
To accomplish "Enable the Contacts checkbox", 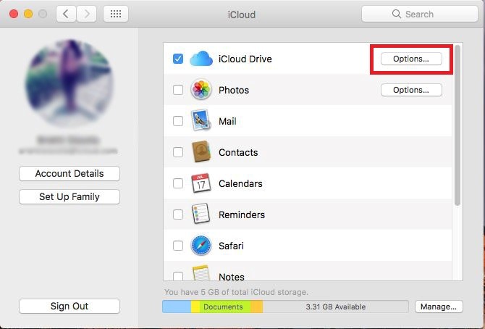I will 178,152.
